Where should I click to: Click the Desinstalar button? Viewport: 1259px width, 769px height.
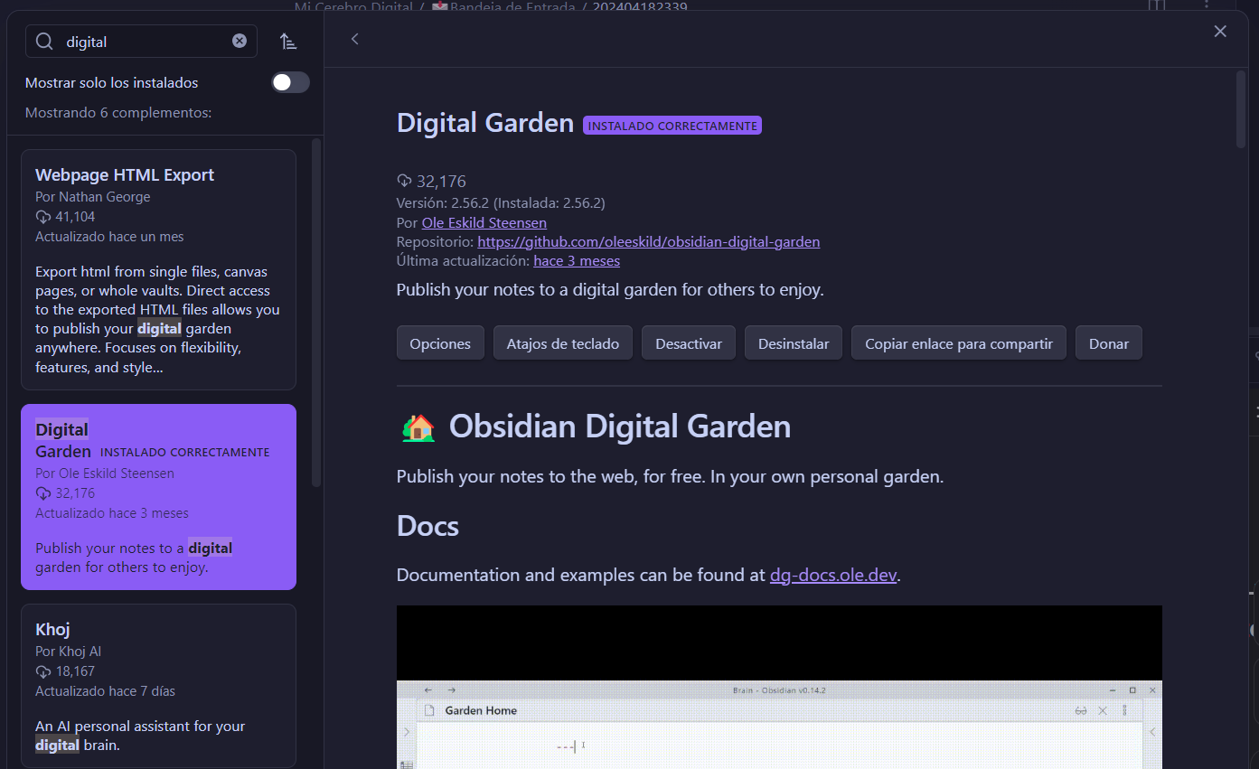[x=794, y=343]
